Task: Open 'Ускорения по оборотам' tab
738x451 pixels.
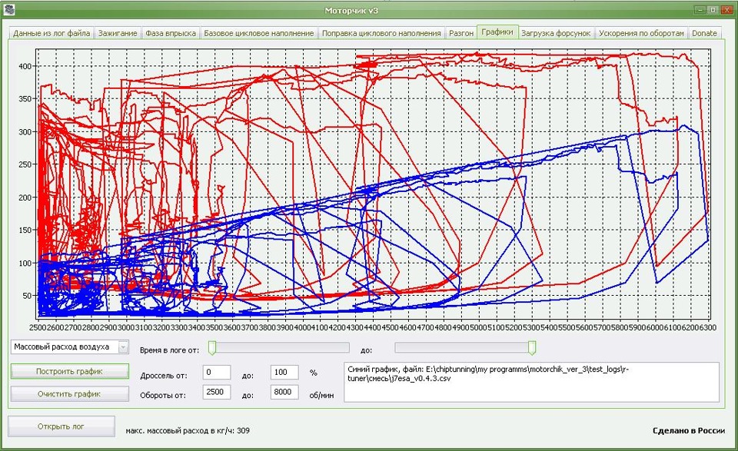Action: click(x=641, y=33)
